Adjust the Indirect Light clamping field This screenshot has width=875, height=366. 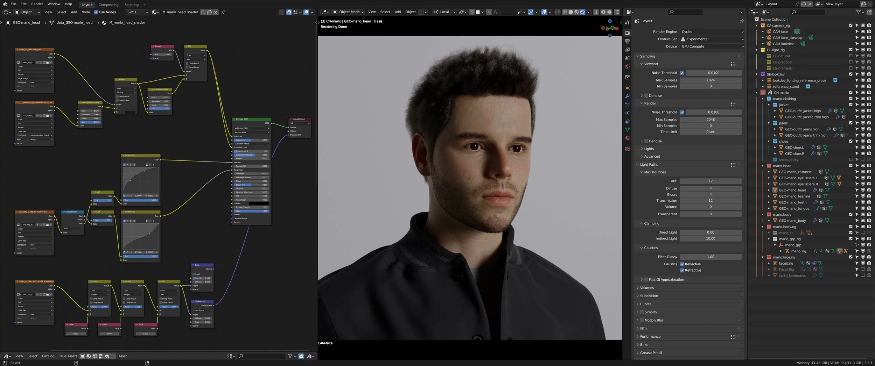point(710,239)
